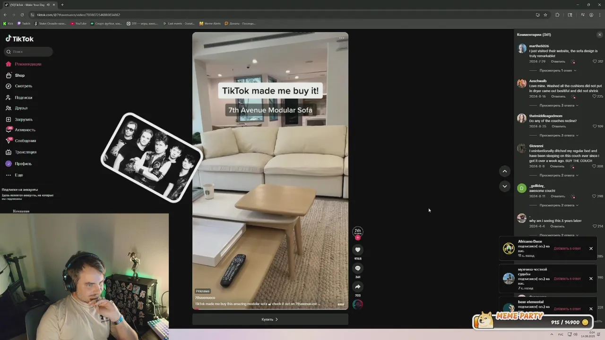This screenshot has height=340, width=605.
Task: Click the Поиск search field
Action: click(x=28, y=51)
